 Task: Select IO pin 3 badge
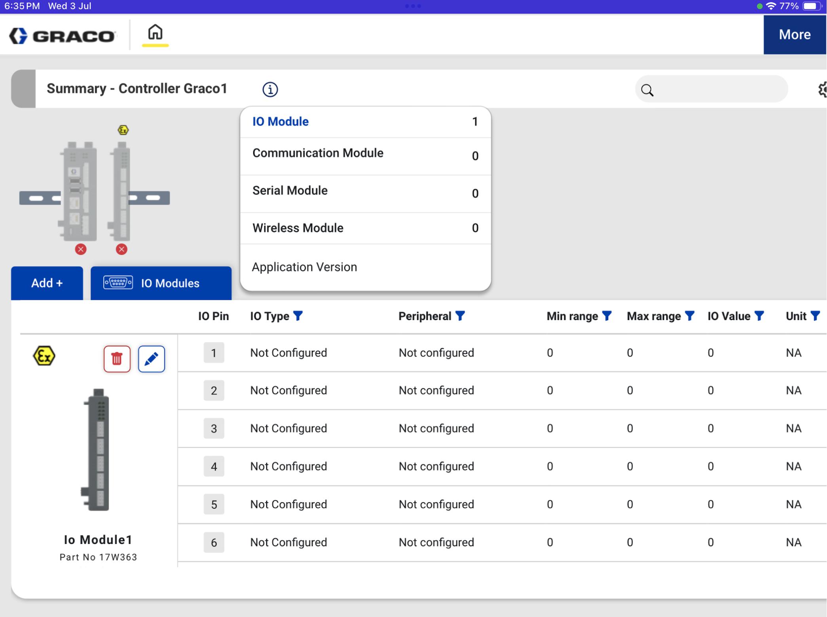point(214,428)
